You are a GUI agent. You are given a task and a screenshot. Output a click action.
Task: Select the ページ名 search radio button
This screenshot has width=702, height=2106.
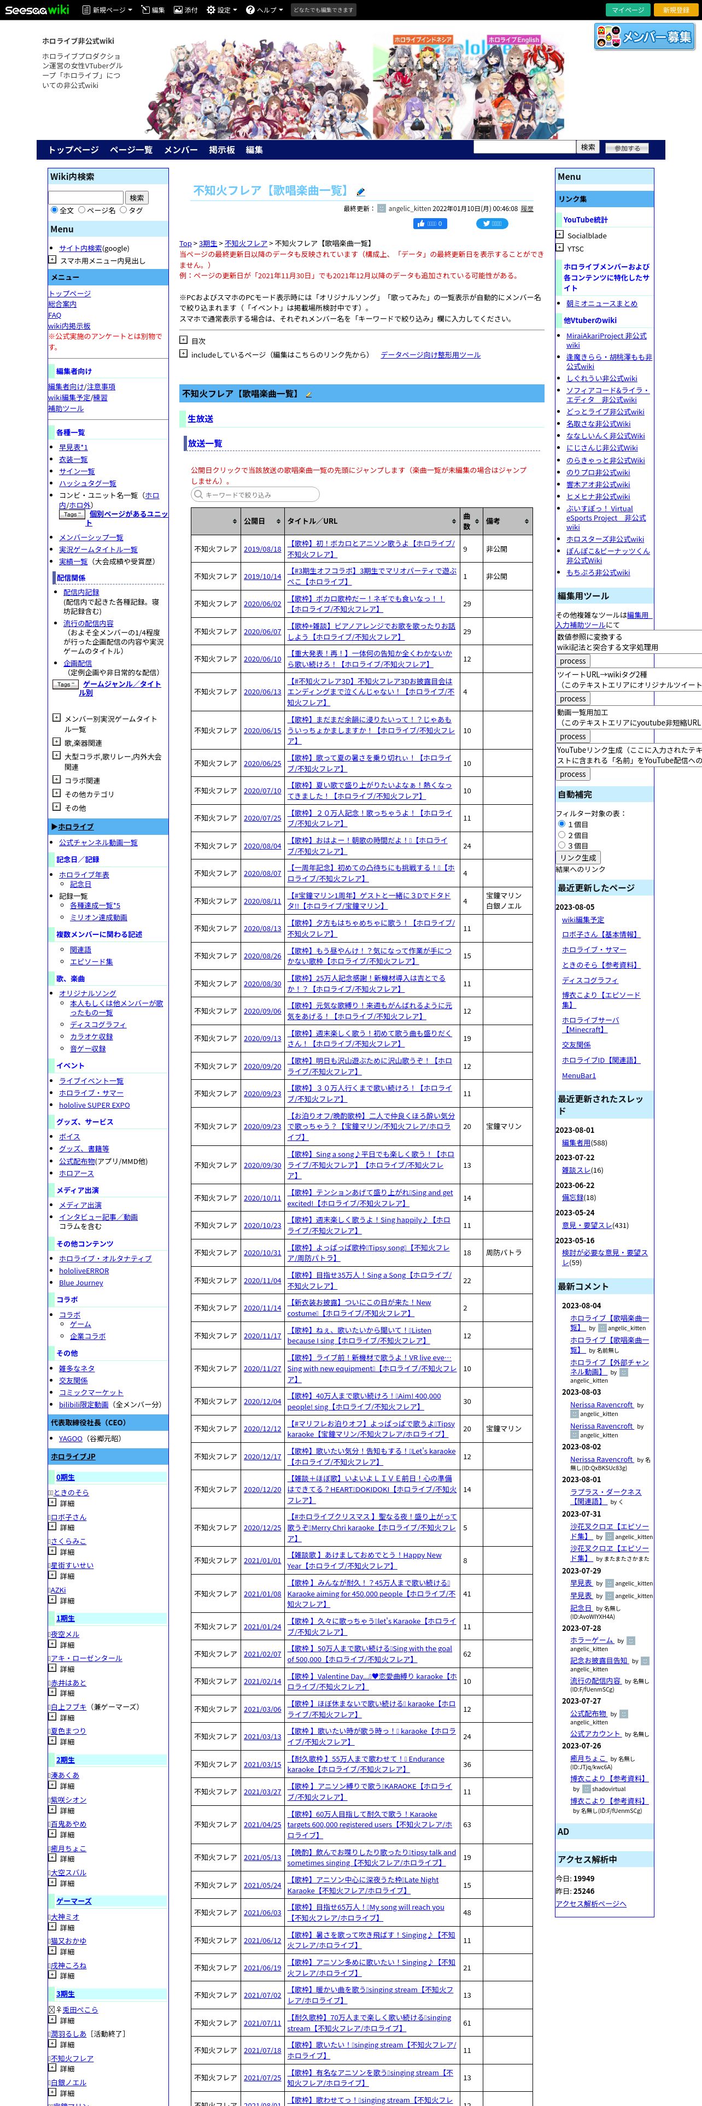pos(81,210)
